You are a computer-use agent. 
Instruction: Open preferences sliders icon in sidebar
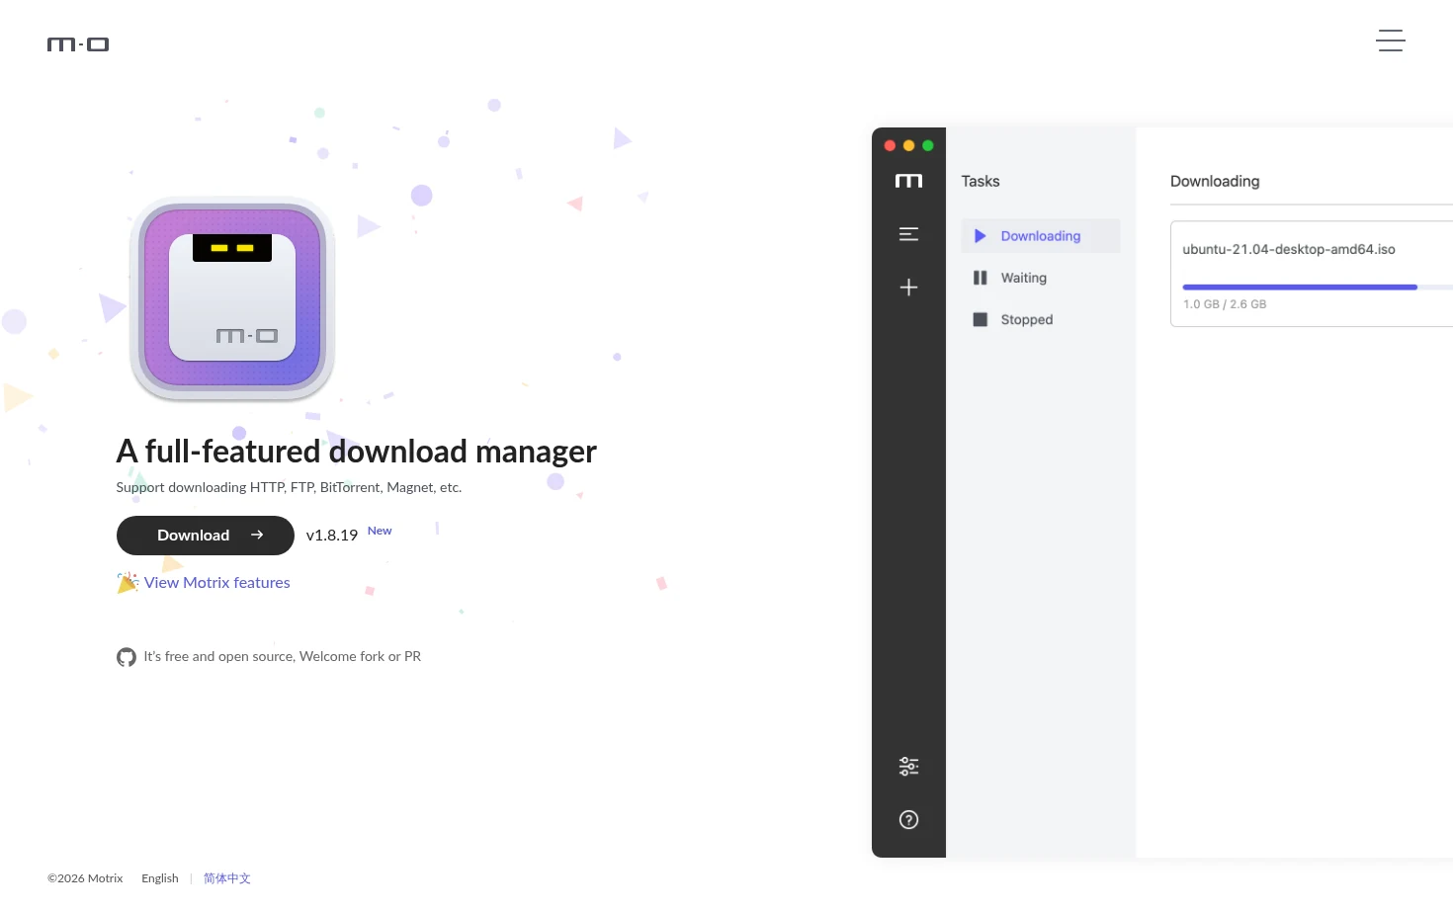point(908,767)
